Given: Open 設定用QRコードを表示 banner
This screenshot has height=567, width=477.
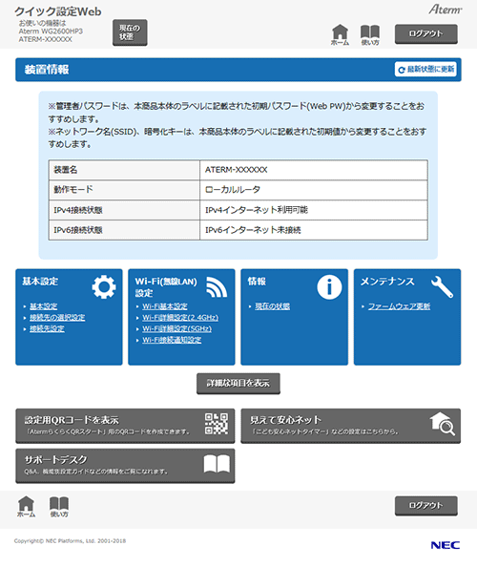Looking at the screenshot, I should (125, 426).
